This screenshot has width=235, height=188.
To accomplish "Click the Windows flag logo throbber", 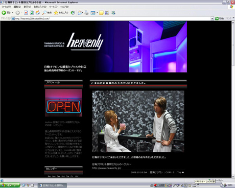I will [x=231, y=7].
